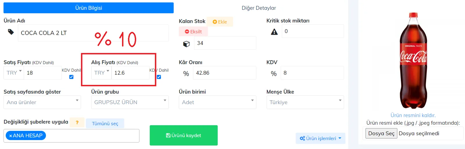Save product with Ürünü kaydet button
The height and width of the screenshot is (149, 465).
tap(184, 135)
